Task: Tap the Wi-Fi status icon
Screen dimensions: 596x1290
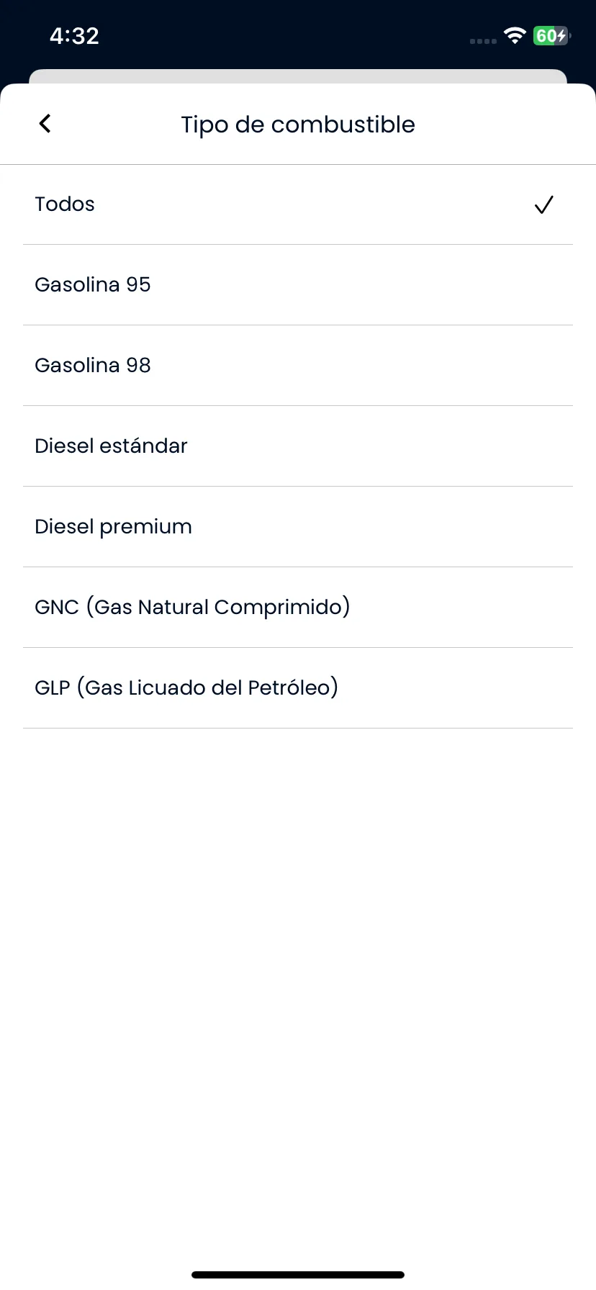Action: pos(515,35)
